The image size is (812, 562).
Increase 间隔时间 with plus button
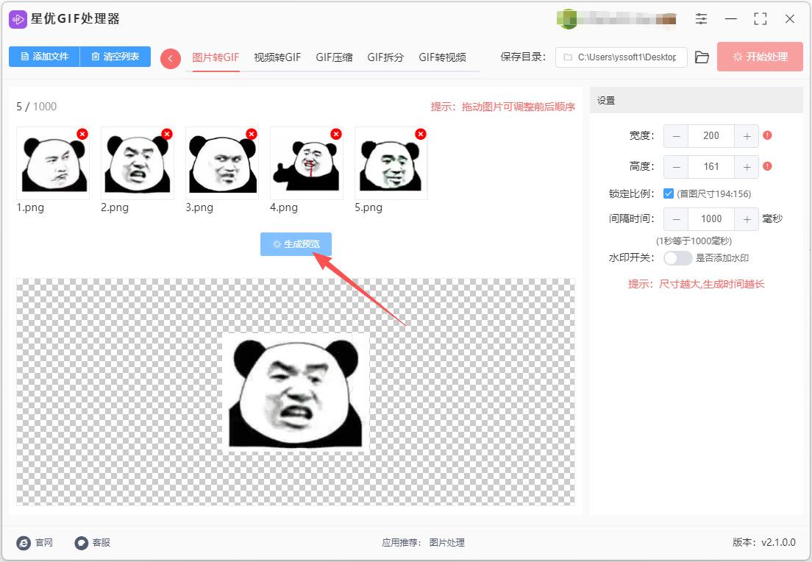click(747, 219)
